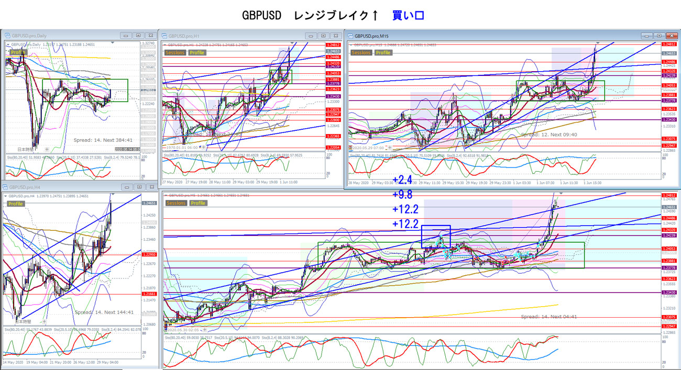Click the chart icon in the M15 window title
Viewport: 681px width, 370px height.
coord(350,36)
